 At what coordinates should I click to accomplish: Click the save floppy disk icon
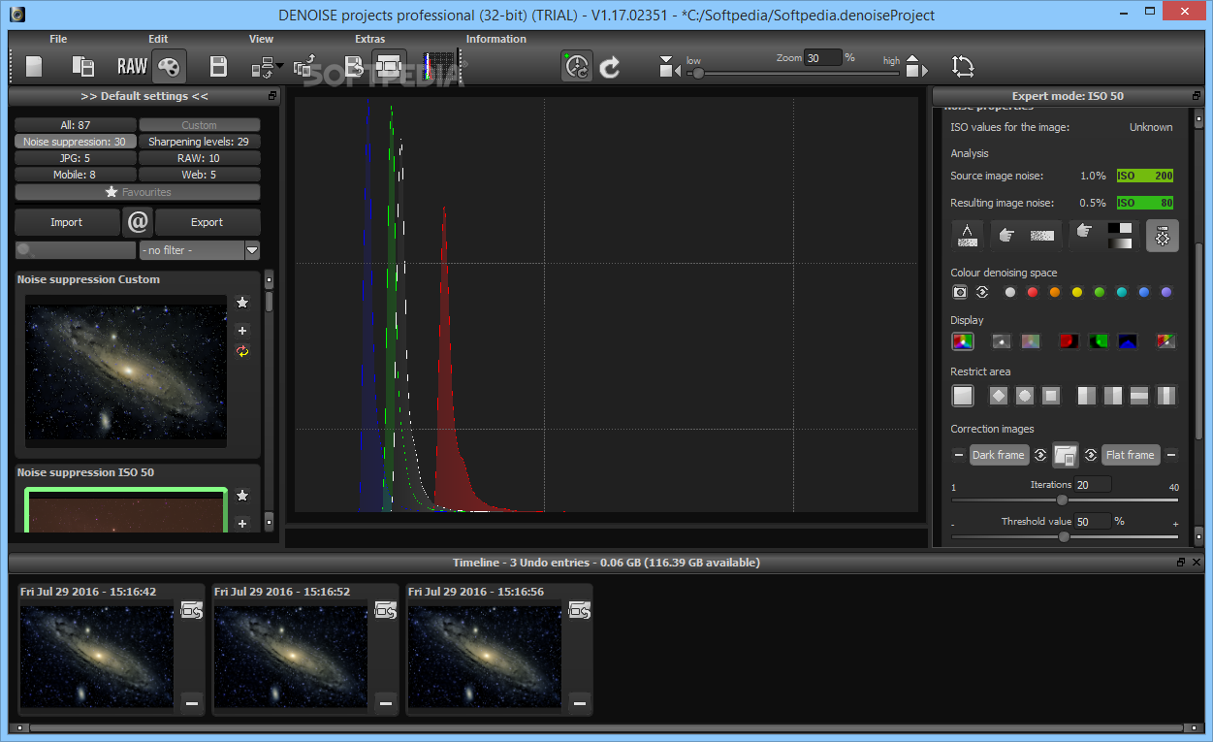point(219,66)
